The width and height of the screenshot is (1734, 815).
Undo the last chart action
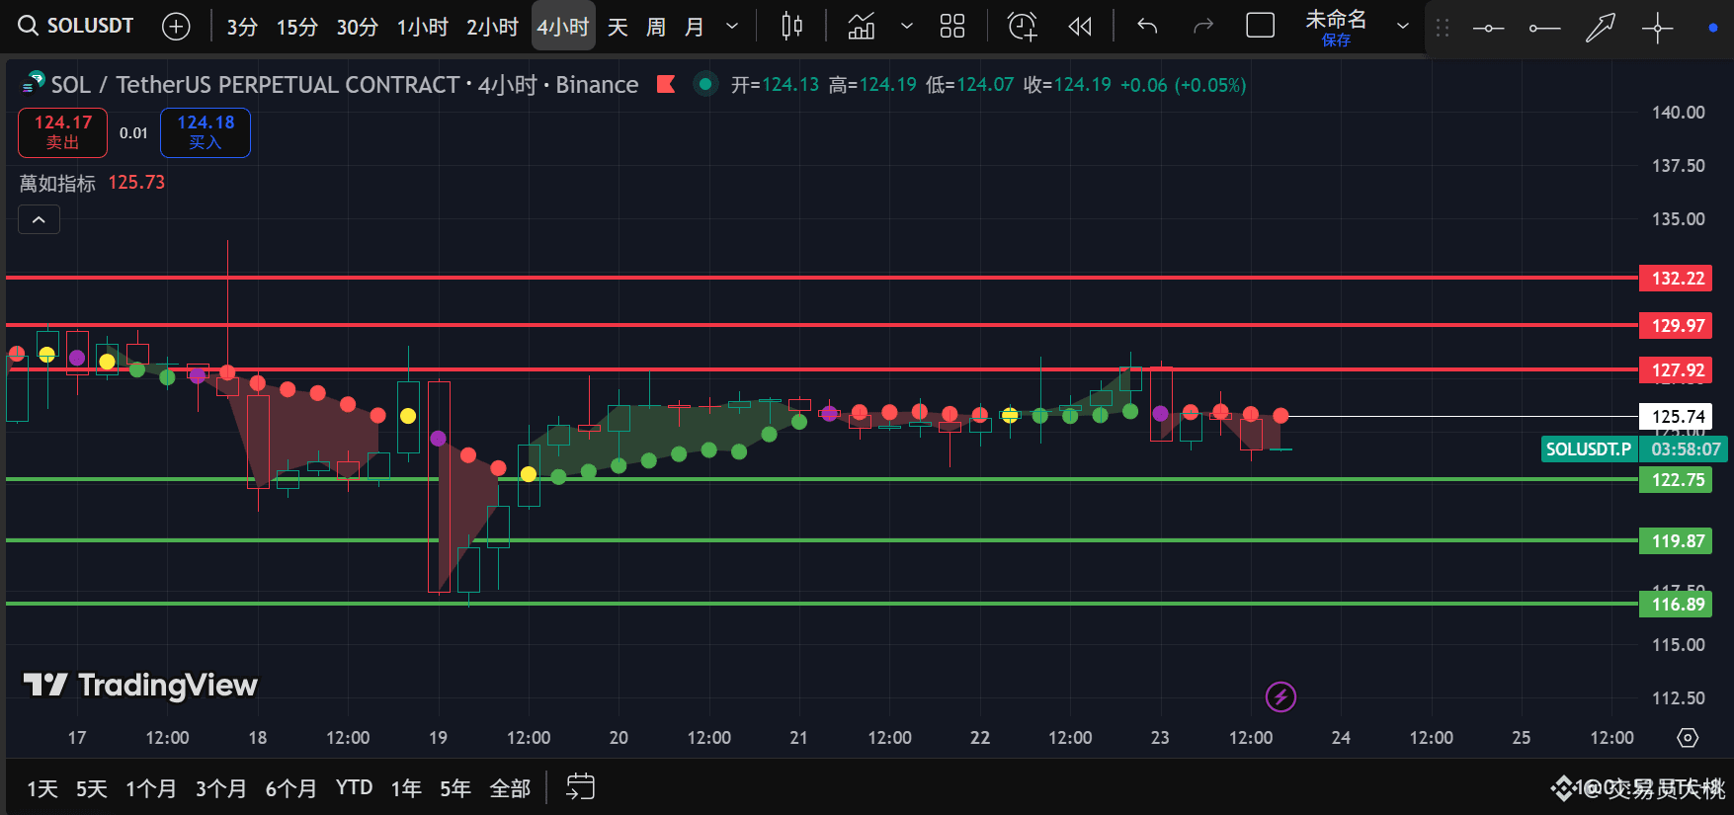(1147, 27)
